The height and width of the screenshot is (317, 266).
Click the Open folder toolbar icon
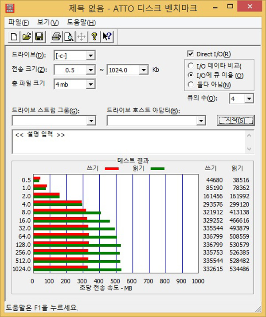pos(26,37)
